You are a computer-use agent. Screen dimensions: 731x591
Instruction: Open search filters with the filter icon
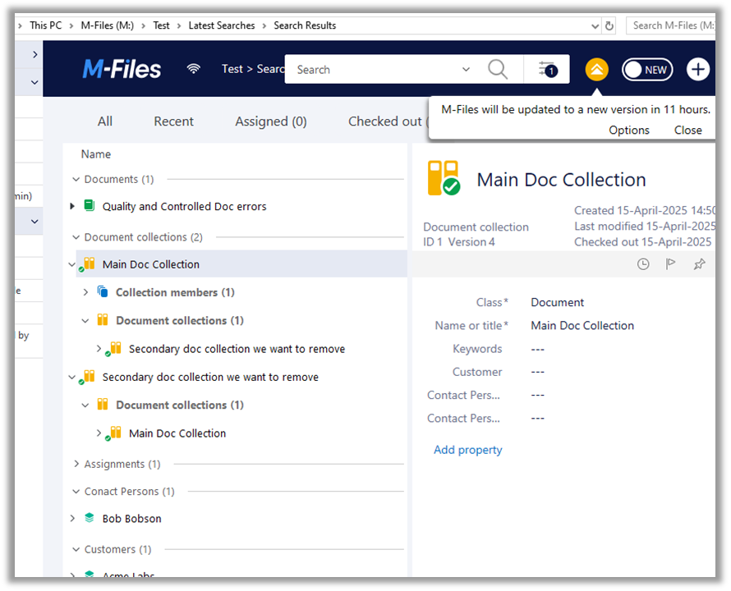(x=546, y=69)
